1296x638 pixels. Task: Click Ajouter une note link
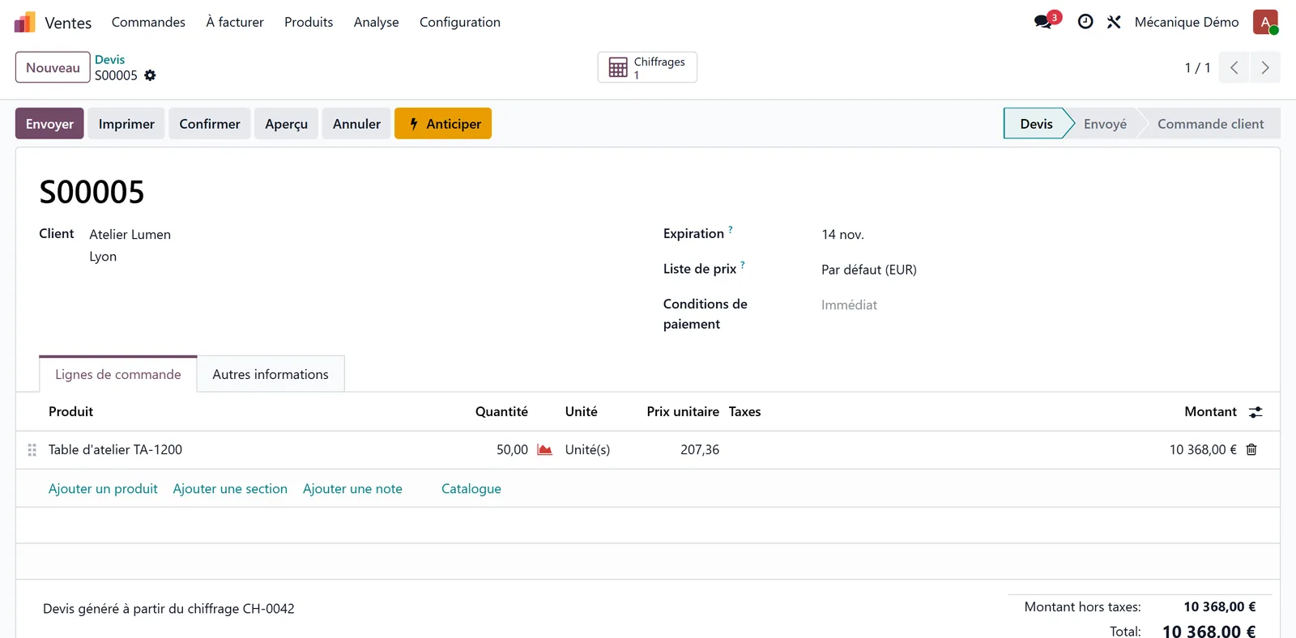(x=352, y=489)
